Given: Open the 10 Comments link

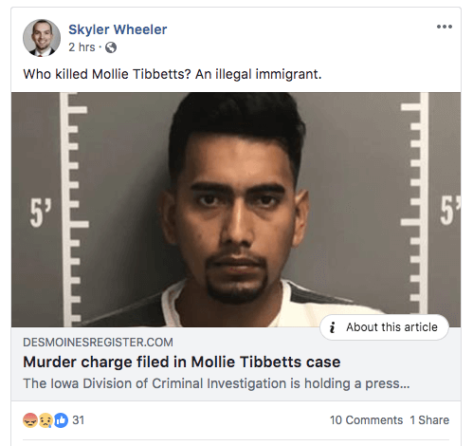Looking at the screenshot, I should coord(366,420).
